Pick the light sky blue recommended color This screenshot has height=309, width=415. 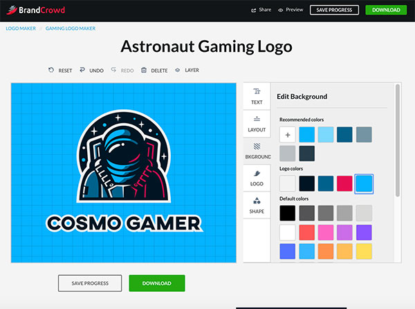pyautogui.click(x=326, y=135)
